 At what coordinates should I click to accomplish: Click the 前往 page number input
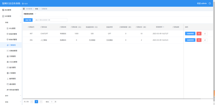point(52,102)
